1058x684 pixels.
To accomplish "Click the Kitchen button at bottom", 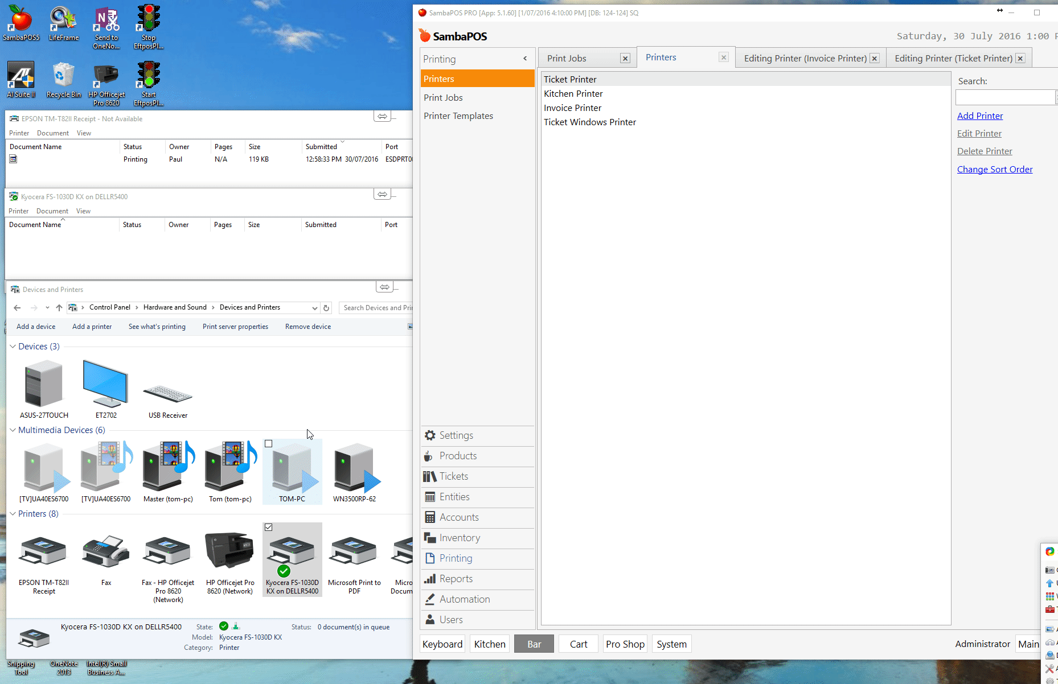I will [x=490, y=644].
